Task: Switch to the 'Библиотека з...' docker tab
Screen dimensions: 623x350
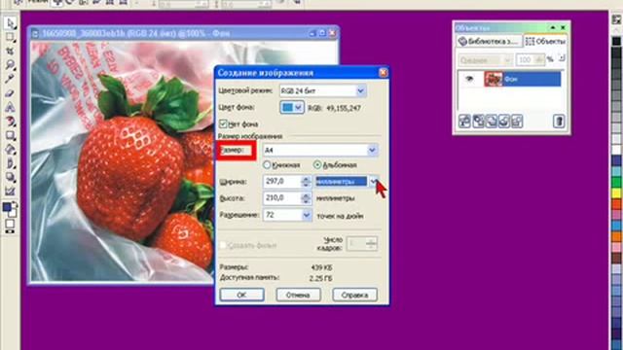Action: pos(489,41)
